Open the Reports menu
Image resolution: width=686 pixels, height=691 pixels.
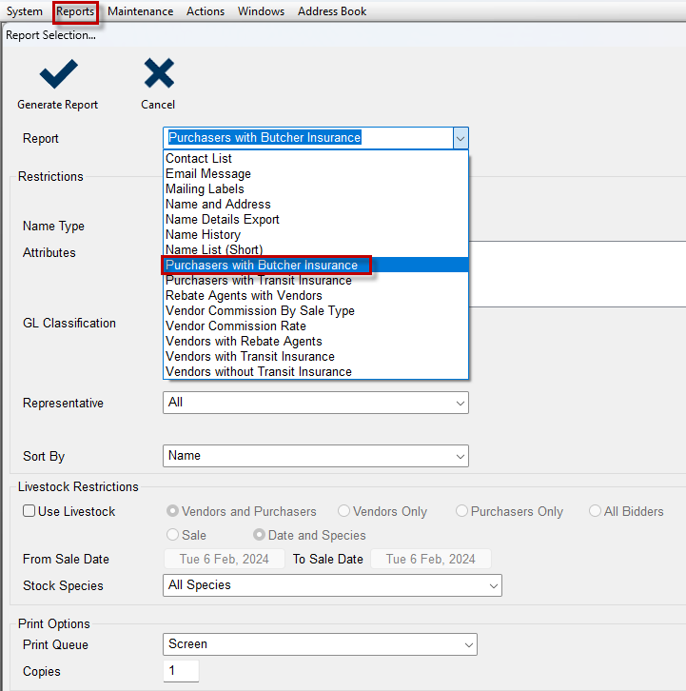click(x=75, y=11)
